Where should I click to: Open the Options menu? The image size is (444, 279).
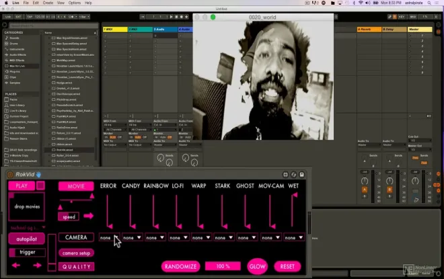[75, 3]
